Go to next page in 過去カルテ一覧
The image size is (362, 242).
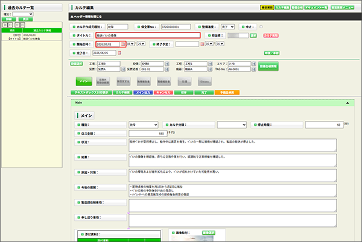17,25
